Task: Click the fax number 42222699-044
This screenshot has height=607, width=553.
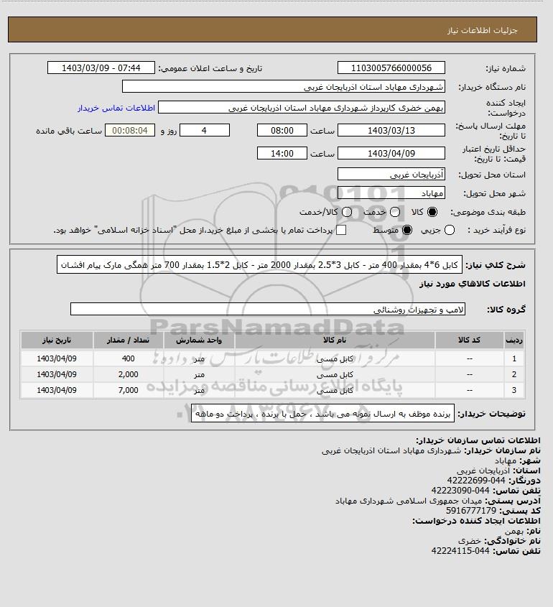Action: tap(476, 481)
